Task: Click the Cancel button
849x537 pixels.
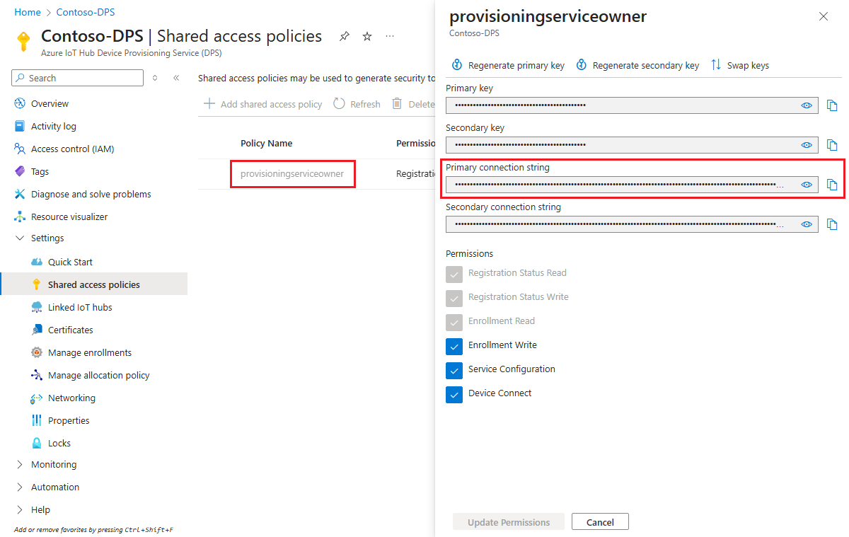Action: (599, 521)
